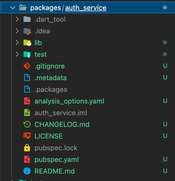Click the modified dot beside test folder
The width and height of the screenshot is (175, 181).
pyautogui.click(x=165, y=54)
